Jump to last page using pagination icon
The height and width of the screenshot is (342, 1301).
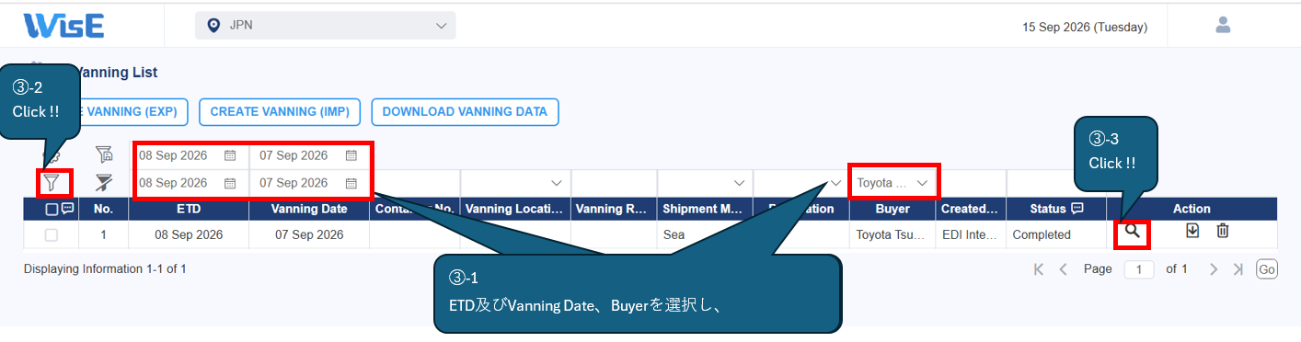point(1238,269)
